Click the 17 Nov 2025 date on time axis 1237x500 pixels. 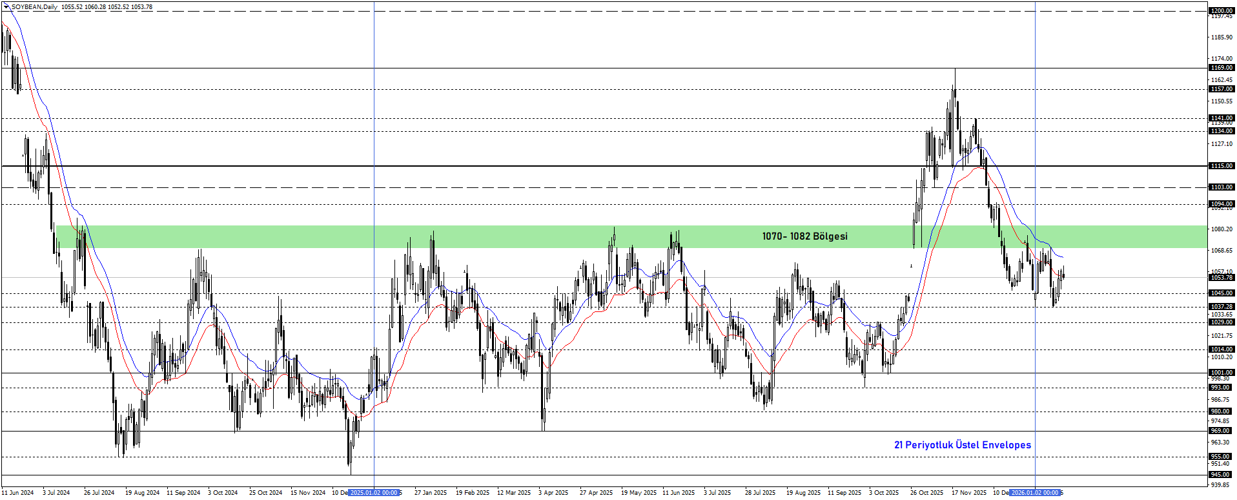pyautogui.click(x=968, y=493)
